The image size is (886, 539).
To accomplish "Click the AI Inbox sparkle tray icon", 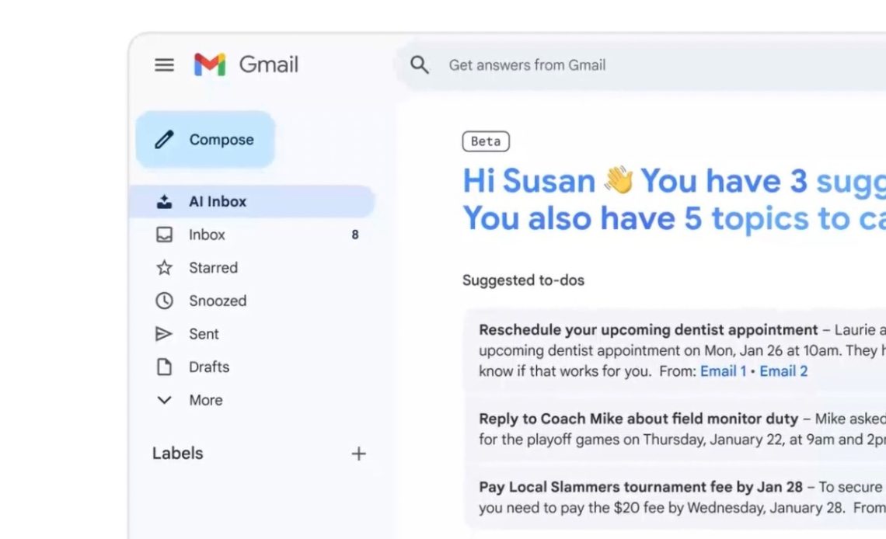I will pos(165,201).
